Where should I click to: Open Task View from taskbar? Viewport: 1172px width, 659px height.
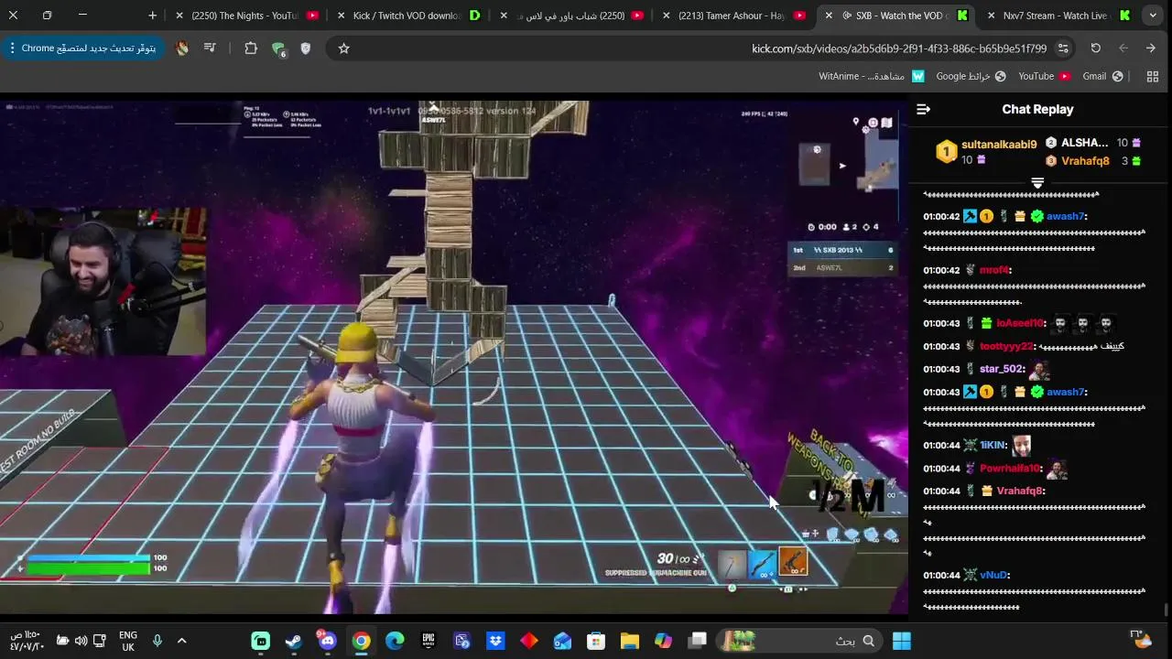tap(698, 641)
